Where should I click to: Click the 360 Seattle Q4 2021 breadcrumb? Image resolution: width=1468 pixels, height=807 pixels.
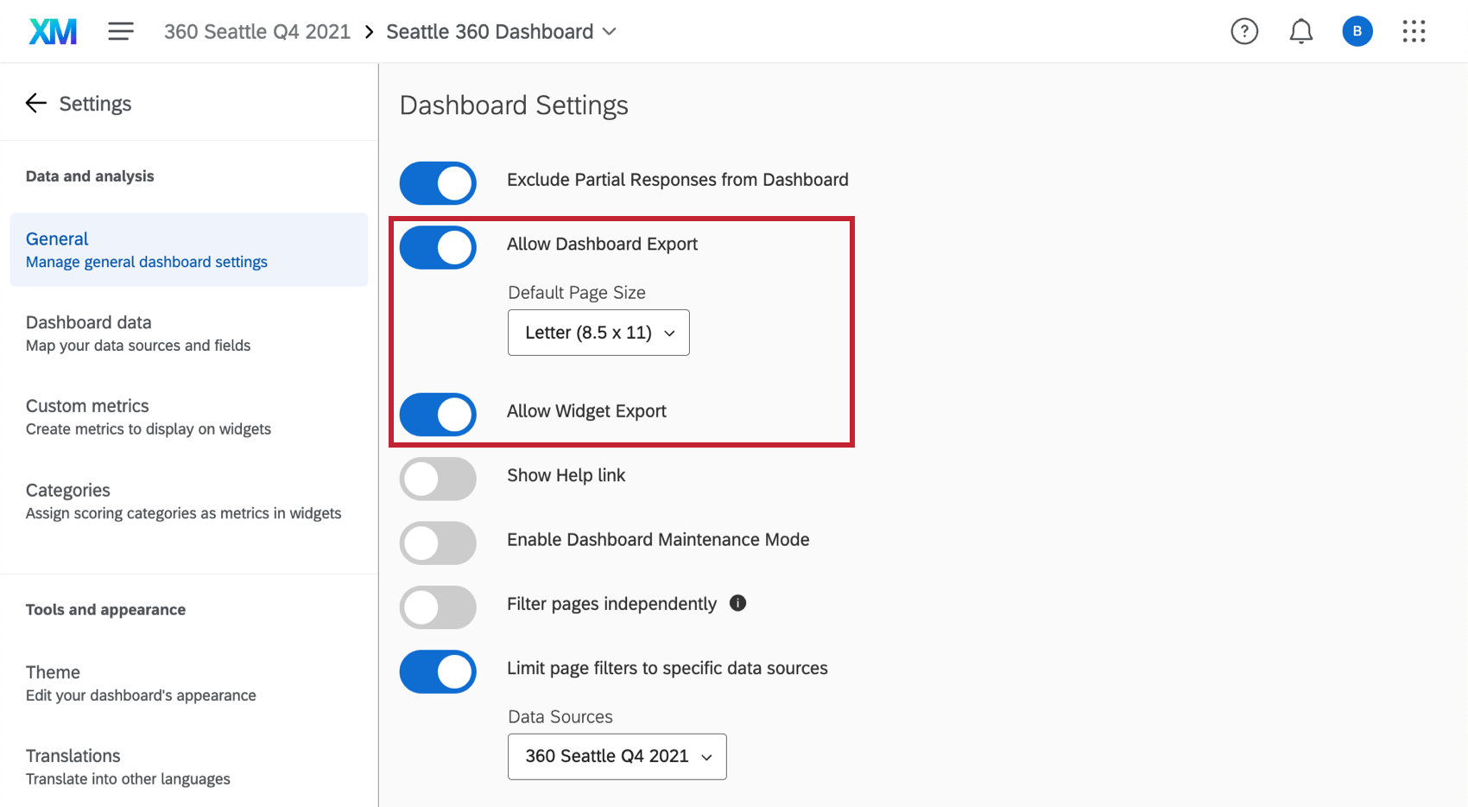(x=256, y=31)
